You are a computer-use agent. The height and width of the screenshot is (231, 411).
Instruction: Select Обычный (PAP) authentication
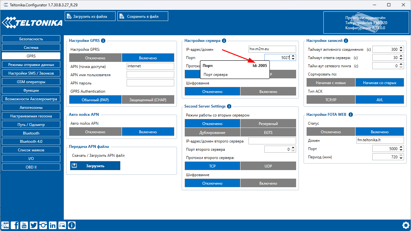click(x=95, y=100)
